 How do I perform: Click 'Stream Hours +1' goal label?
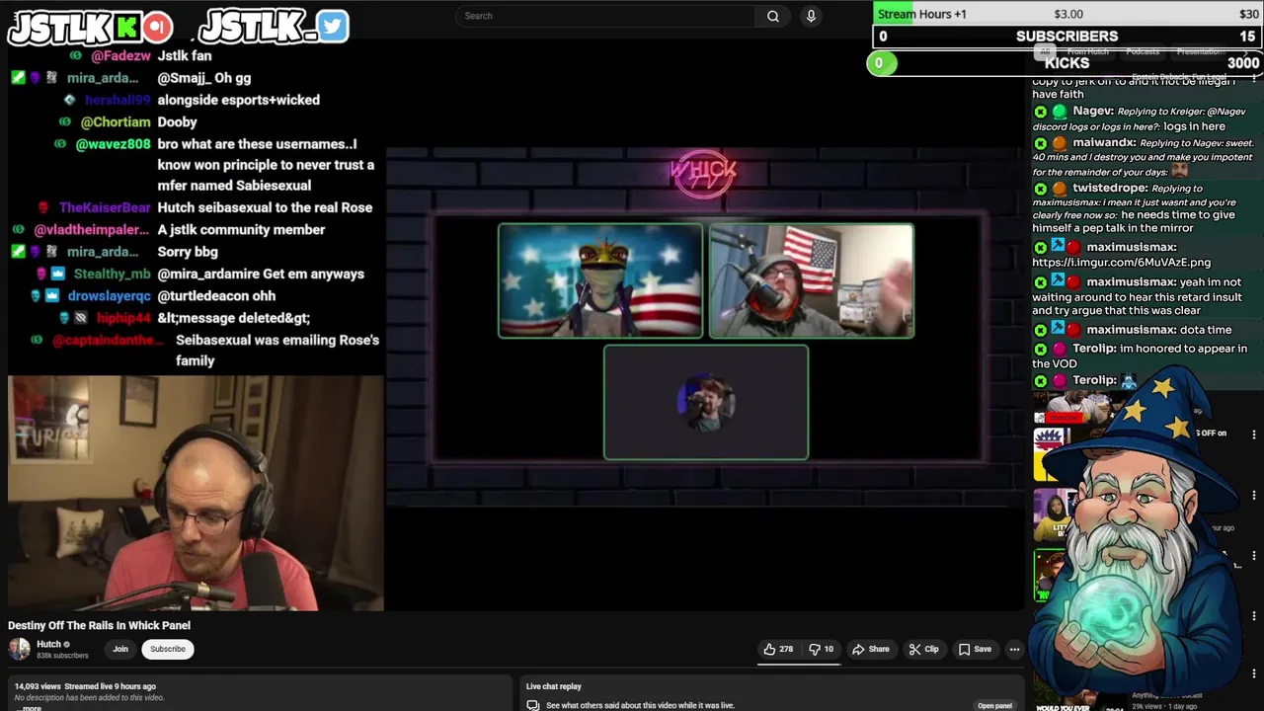(x=922, y=14)
